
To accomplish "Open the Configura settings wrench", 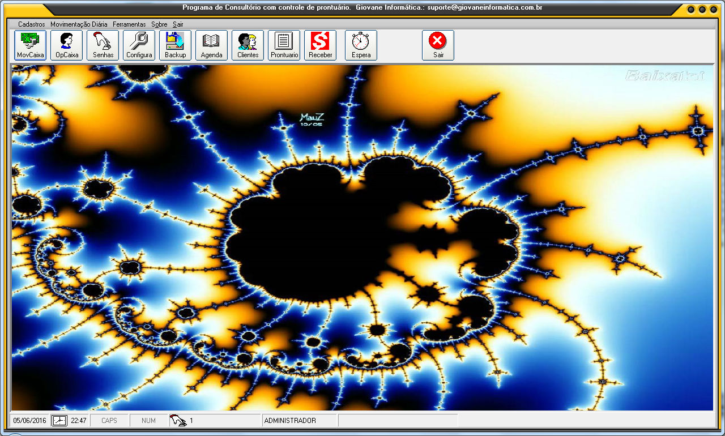I will (x=139, y=45).
